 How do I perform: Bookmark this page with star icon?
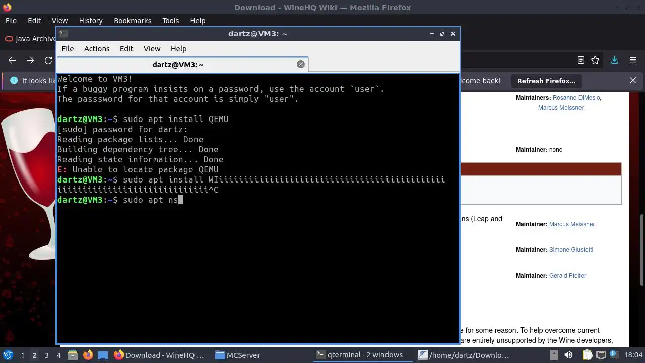click(x=595, y=60)
